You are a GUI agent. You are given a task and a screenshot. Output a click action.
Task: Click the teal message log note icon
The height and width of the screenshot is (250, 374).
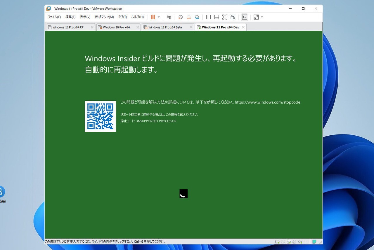(314, 242)
